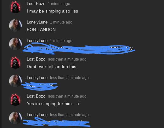Click timestamp above 'Yes im simping for him'

pyautogui.click(x=67, y=96)
